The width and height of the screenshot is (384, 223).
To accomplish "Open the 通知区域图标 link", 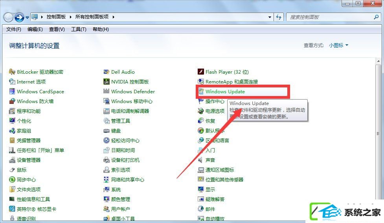I will (220, 170).
